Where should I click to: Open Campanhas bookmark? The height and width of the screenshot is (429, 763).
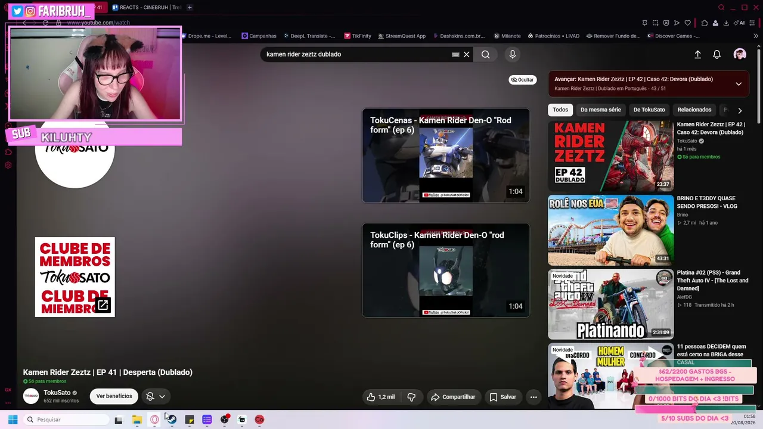click(259, 36)
